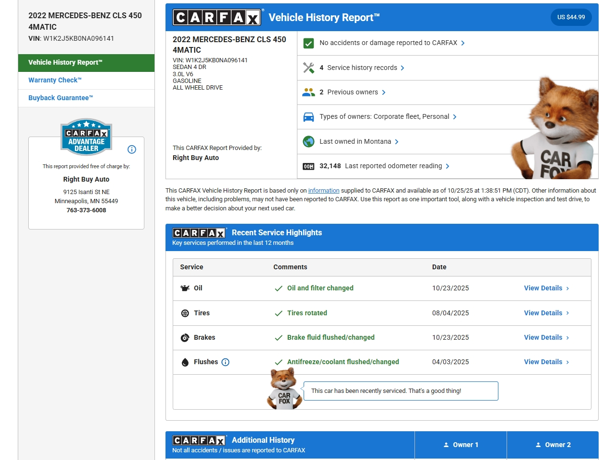Click the green no-accidents checkmark icon
Image resolution: width=614 pixels, height=460 pixels.
coord(308,43)
